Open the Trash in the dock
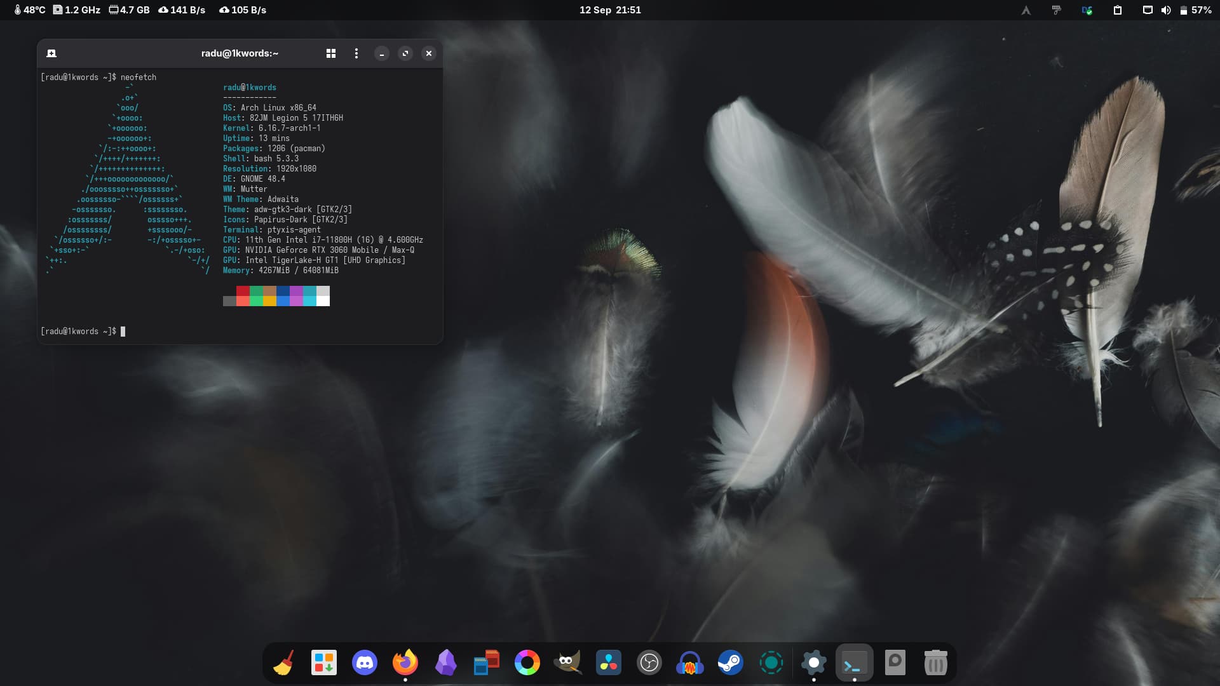 (x=935, y=663)
